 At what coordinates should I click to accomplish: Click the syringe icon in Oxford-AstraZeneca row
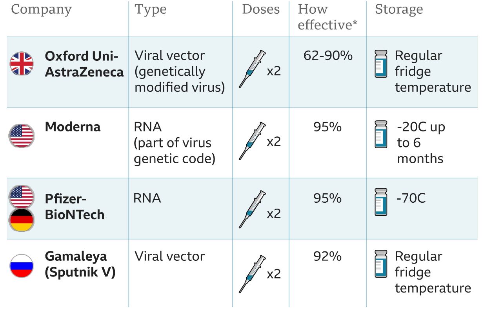click(x=252, y=69)
